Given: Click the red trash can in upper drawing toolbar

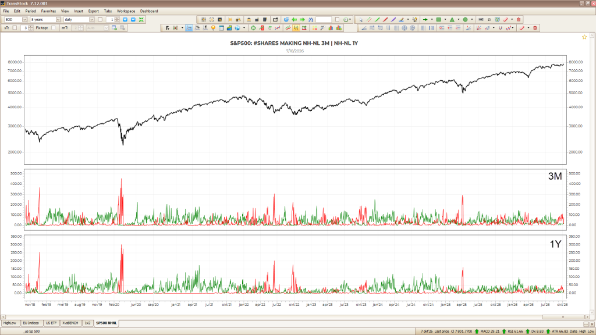Looking at the screenshot, I should pyautogui.click(x=519, y=19).
